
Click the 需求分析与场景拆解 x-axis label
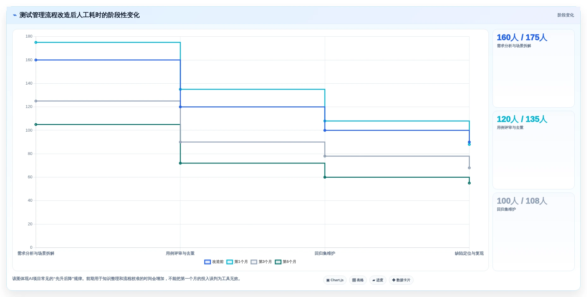point(36,253)
